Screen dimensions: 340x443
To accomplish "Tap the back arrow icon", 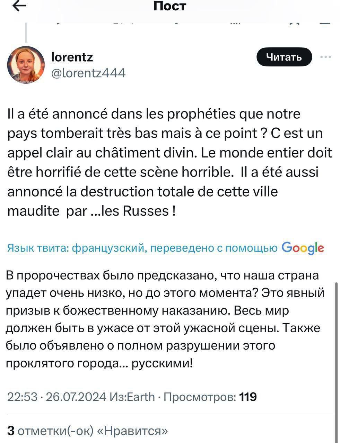I will [x=19, y=6].
